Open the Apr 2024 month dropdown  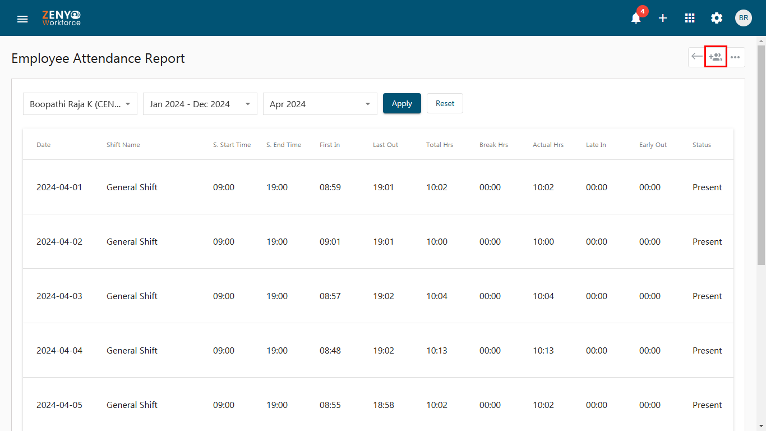(320, 104)
